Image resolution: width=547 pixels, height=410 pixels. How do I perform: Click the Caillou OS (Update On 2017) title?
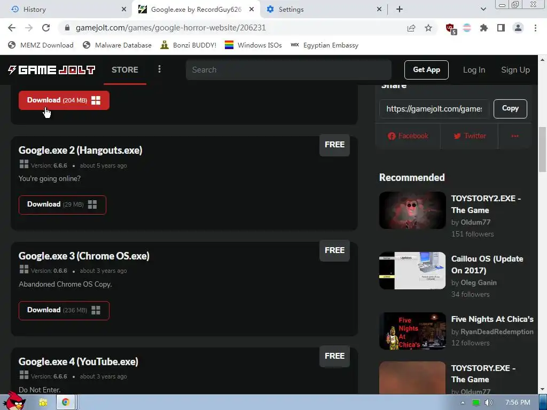coord(487,265)
